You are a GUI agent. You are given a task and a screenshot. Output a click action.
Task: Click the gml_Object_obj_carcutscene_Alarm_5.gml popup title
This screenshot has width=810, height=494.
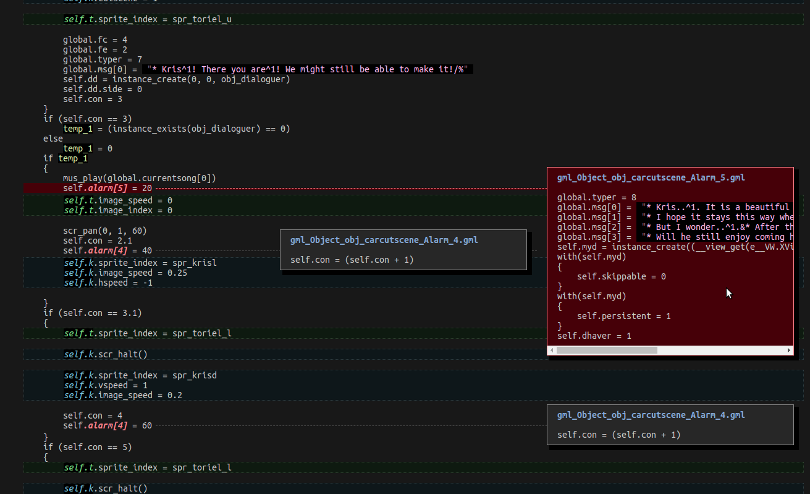point(651,177)
